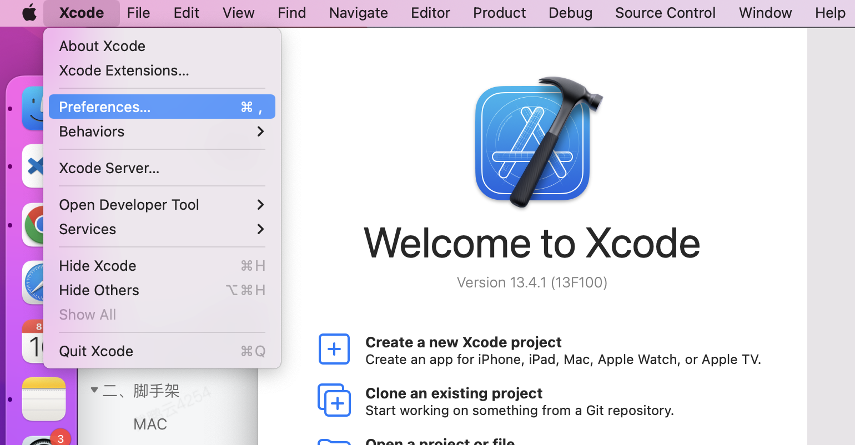855x445 pixels.
Task: Open Safari from the Dock
Action: click(x=33, y=282)
